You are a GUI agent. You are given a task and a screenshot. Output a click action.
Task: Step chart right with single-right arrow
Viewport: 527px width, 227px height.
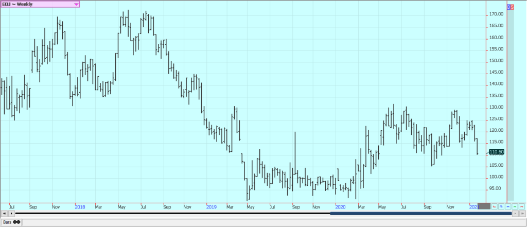(x=515, y=213)
